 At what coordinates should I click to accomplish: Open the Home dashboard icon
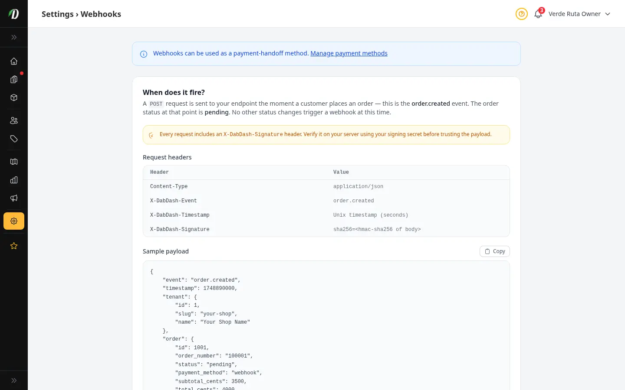point(14,61)
